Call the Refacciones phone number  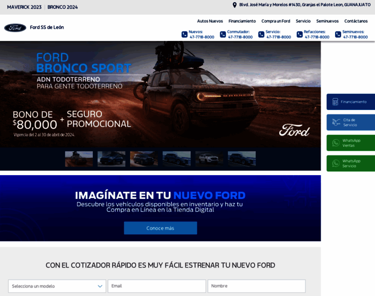tap(317, 37)
